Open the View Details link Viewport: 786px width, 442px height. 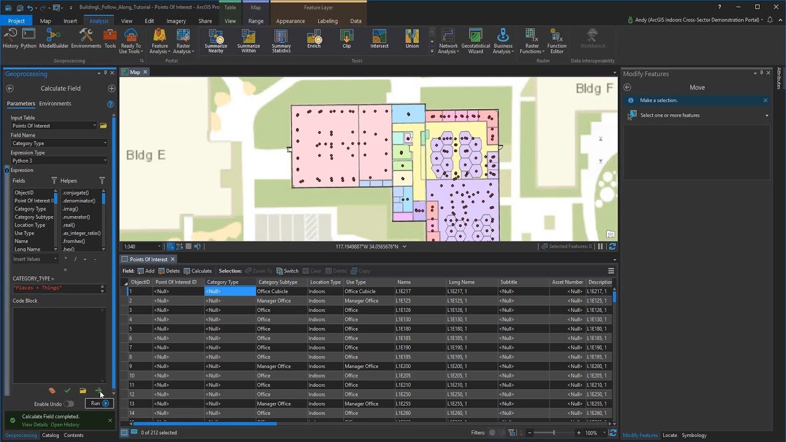click(x=35, y=425)
